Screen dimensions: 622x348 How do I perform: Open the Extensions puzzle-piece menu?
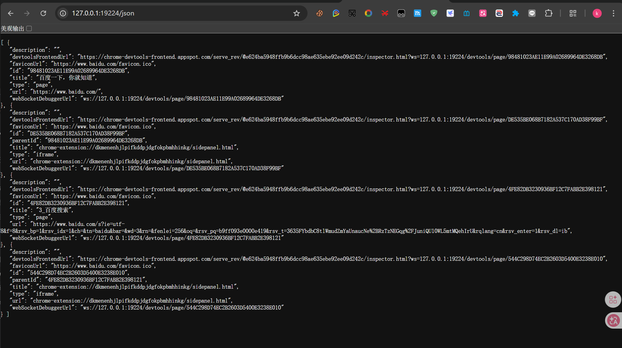(548, 13)
